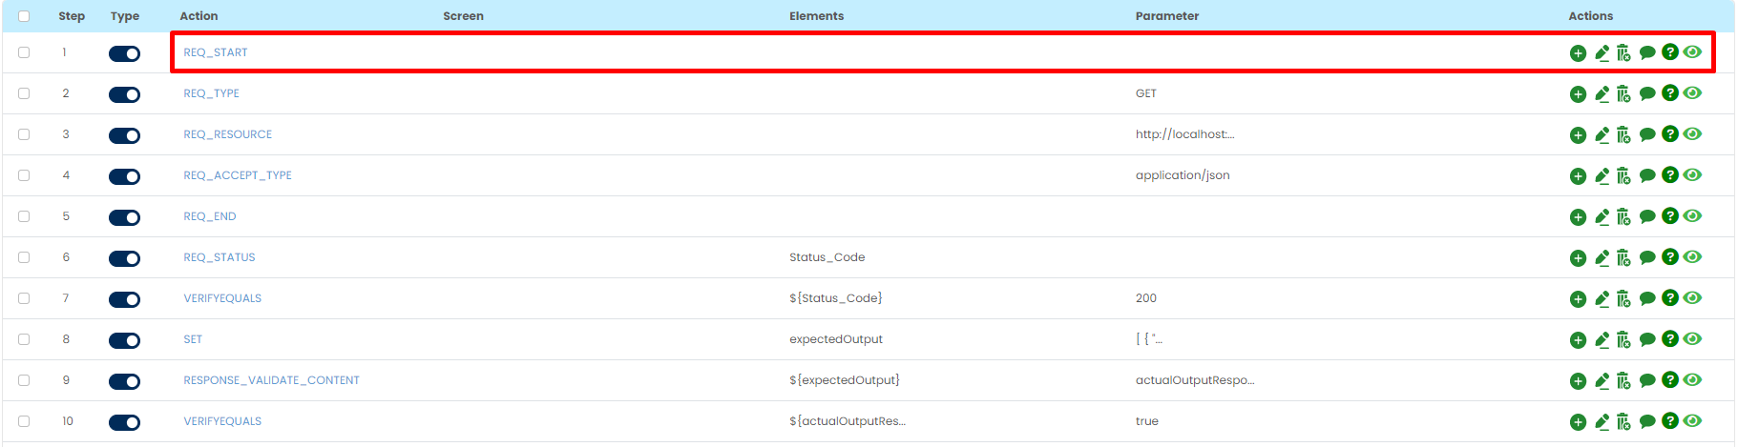1738x447 pixels.
Task: Open comment icon for RESPONSE_VALIDATE_CONTENT step
Action: (x=1647, y=381)
